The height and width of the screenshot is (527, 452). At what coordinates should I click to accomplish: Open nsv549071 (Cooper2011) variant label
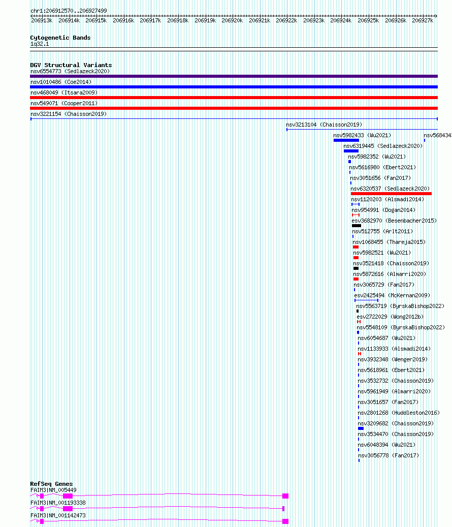click(x=64, y=104)
